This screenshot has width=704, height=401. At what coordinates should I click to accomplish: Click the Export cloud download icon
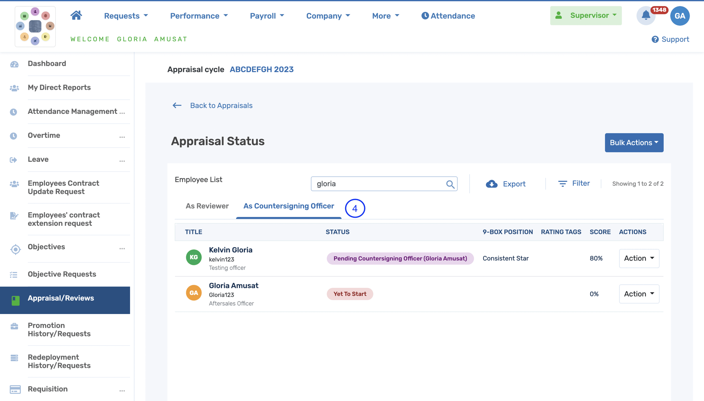point(491,184)
